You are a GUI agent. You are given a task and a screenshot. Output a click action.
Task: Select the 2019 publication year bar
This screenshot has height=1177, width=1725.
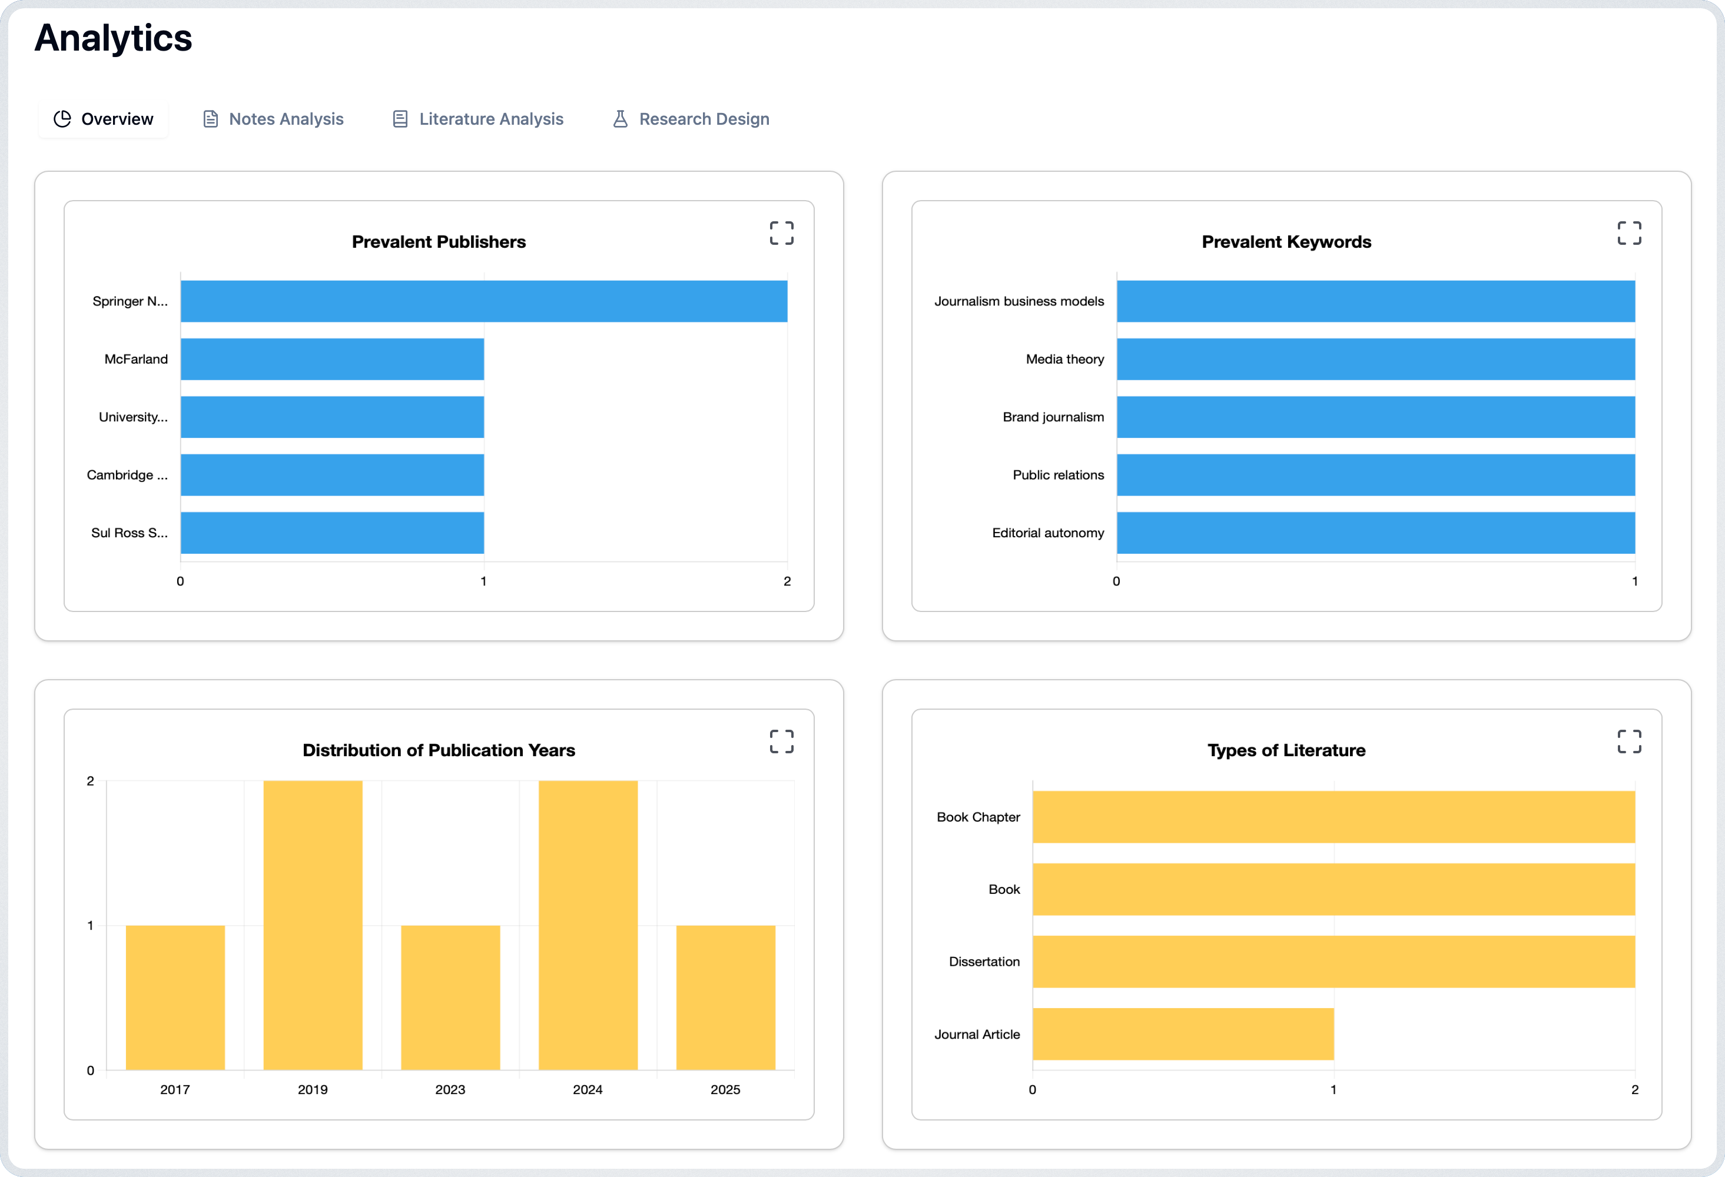313,925
